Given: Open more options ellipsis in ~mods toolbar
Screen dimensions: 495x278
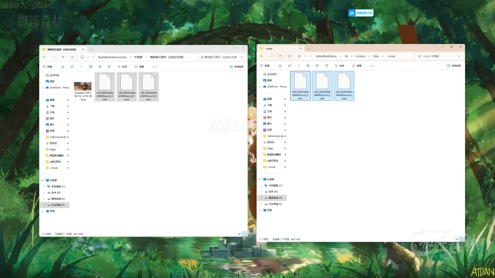Looking at the screenshot, I should [372, 66].
